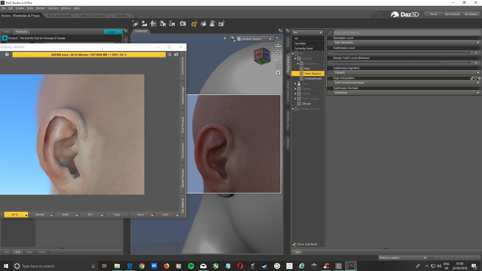
Task: Click the viewport orbit rotate icon
Action: tap(278, 46)
